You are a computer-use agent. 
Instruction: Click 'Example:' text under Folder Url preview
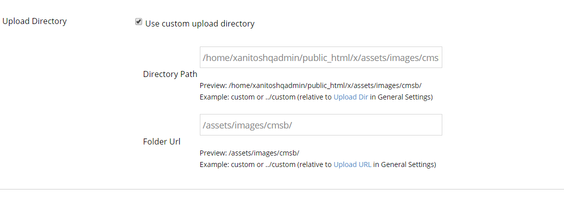(x=214, y=164)
